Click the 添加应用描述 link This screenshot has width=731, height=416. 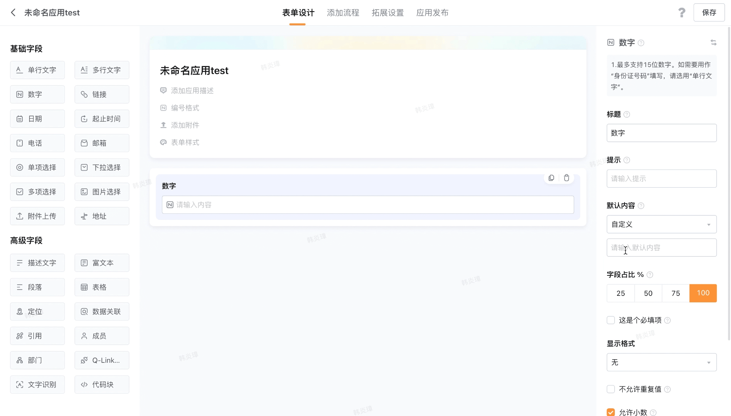click(192, 91)
